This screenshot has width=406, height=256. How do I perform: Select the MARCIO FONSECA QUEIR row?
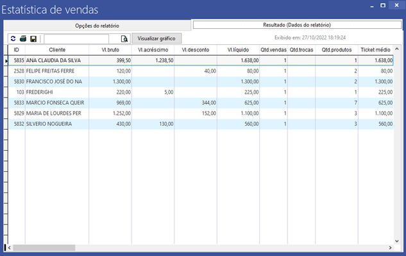pyautogui.click(x=201, y=103)
